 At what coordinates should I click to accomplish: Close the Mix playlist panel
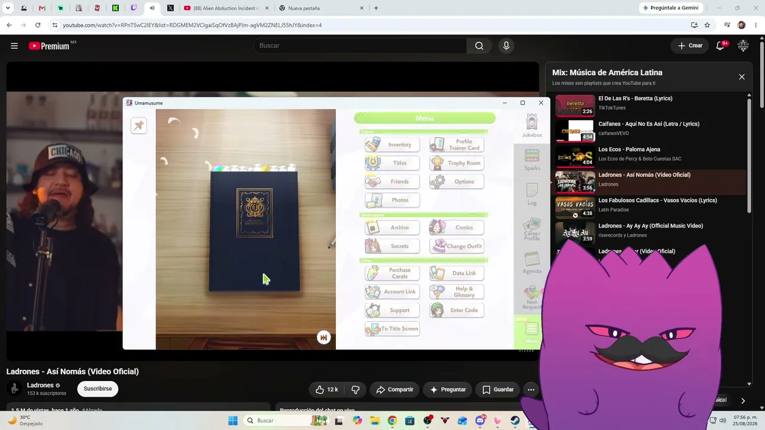[742, 77]
